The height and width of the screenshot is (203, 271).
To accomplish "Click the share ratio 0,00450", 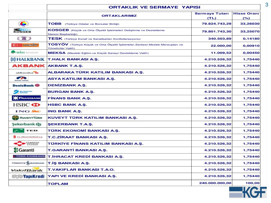I will pos(251,53).
